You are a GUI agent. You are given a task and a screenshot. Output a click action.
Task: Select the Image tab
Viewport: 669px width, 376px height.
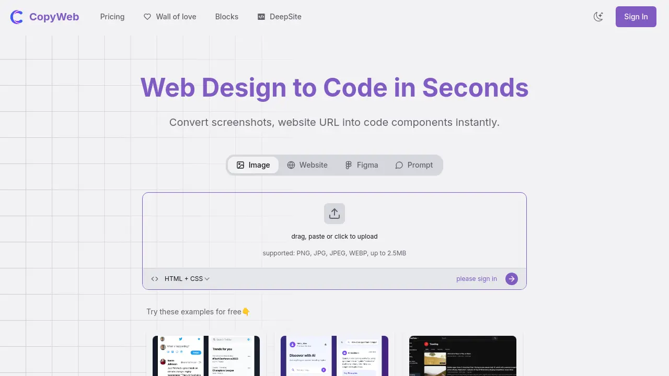[253, 165]
